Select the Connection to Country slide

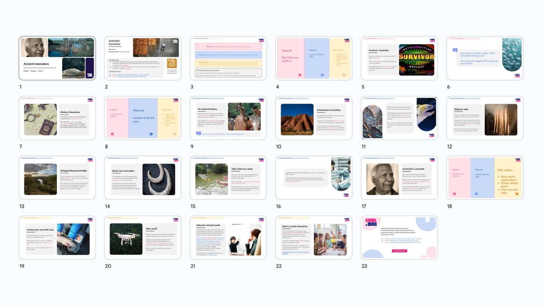click(313, 118)
